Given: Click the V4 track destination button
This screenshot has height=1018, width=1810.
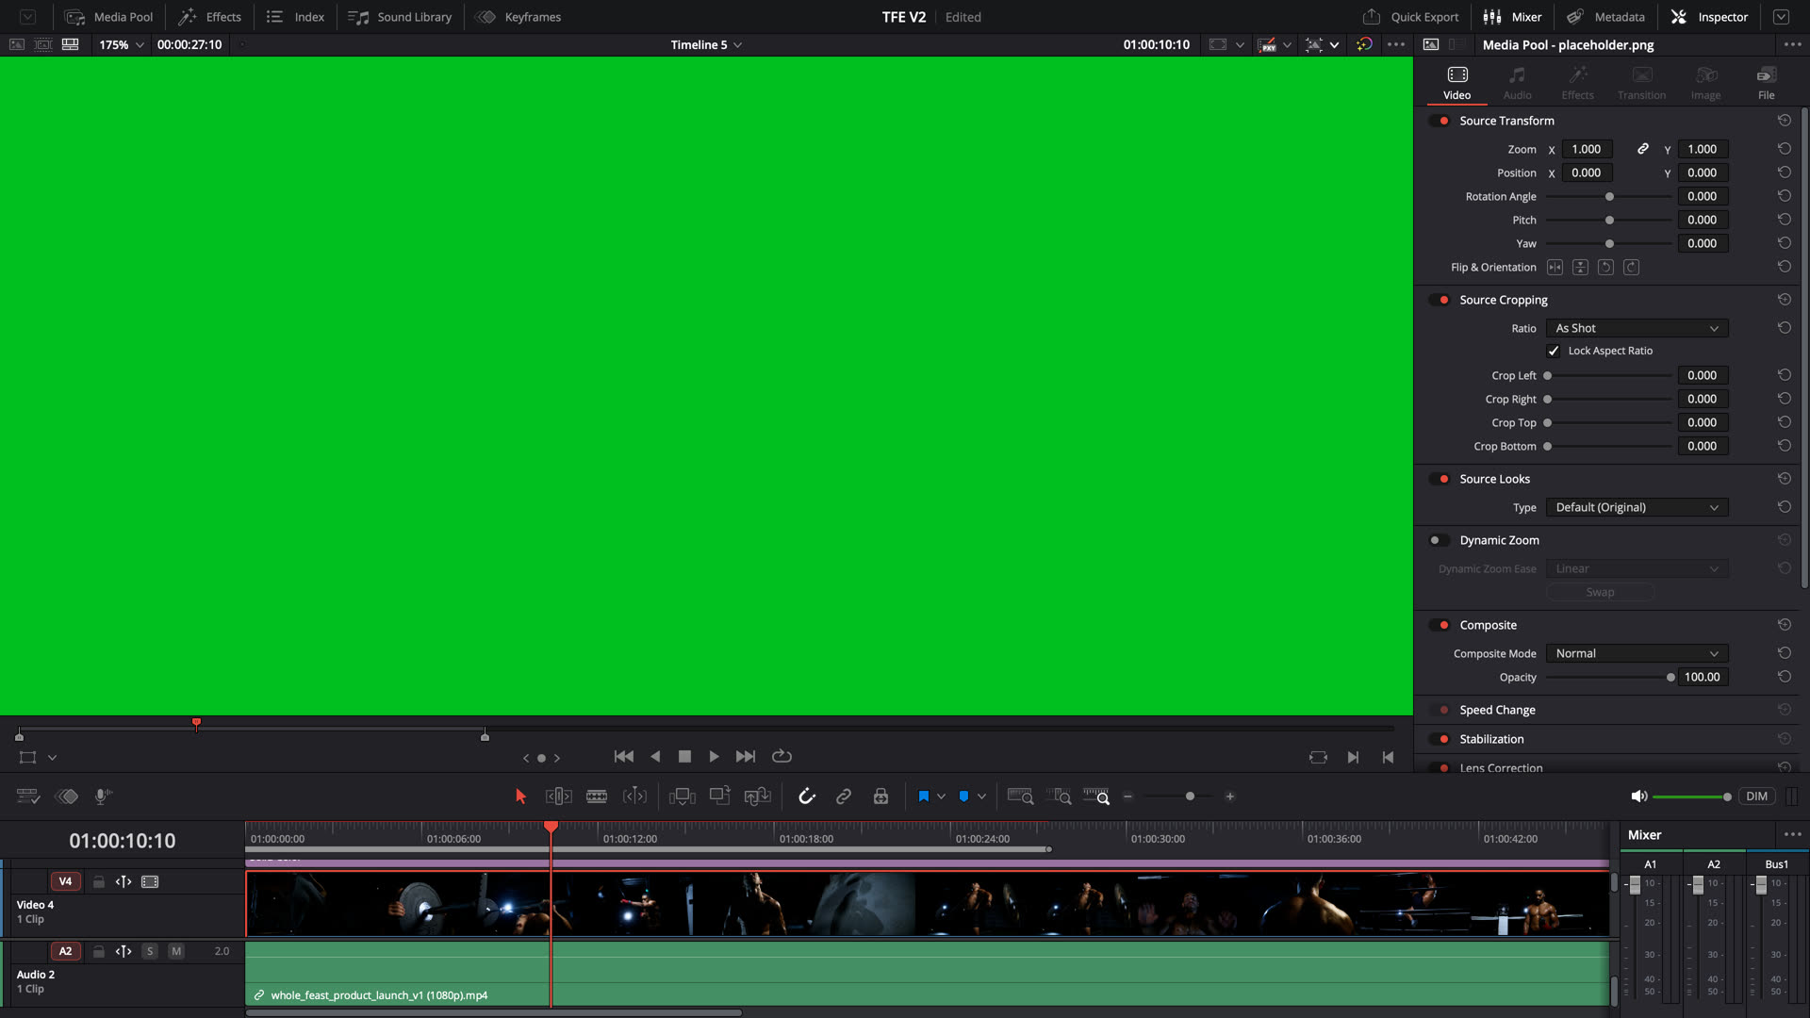Looking at the screenshot, I should pyautogui.click(x=65, y=882).
